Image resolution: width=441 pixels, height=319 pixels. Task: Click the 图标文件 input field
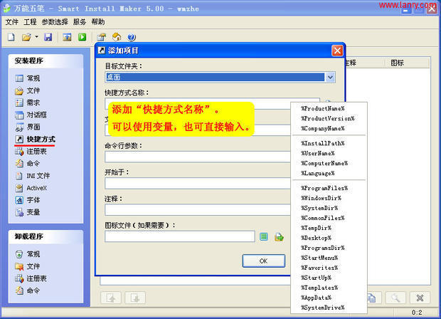pos(180,236)
